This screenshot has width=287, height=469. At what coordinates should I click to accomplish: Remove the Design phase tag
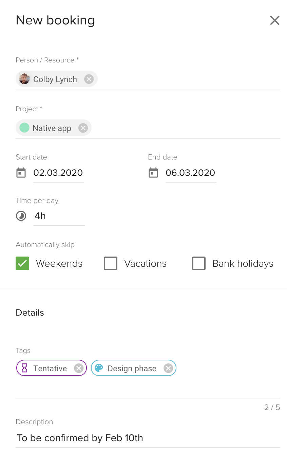click(x=168, y=368)
